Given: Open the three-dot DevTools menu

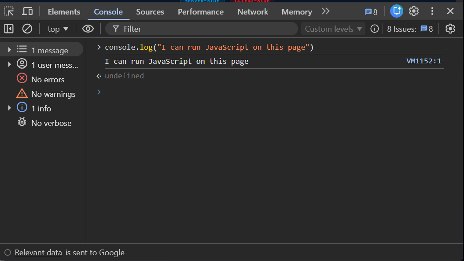Looking at the screenshot, I should [x=432, y=11].
